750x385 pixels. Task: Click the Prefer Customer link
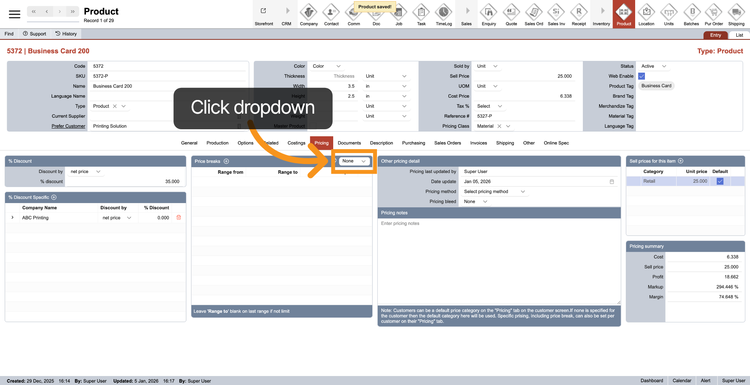click(x=68, y=126)
